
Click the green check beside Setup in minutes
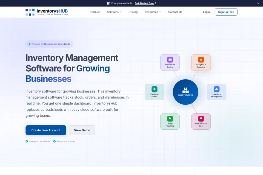tap(54, 141)
